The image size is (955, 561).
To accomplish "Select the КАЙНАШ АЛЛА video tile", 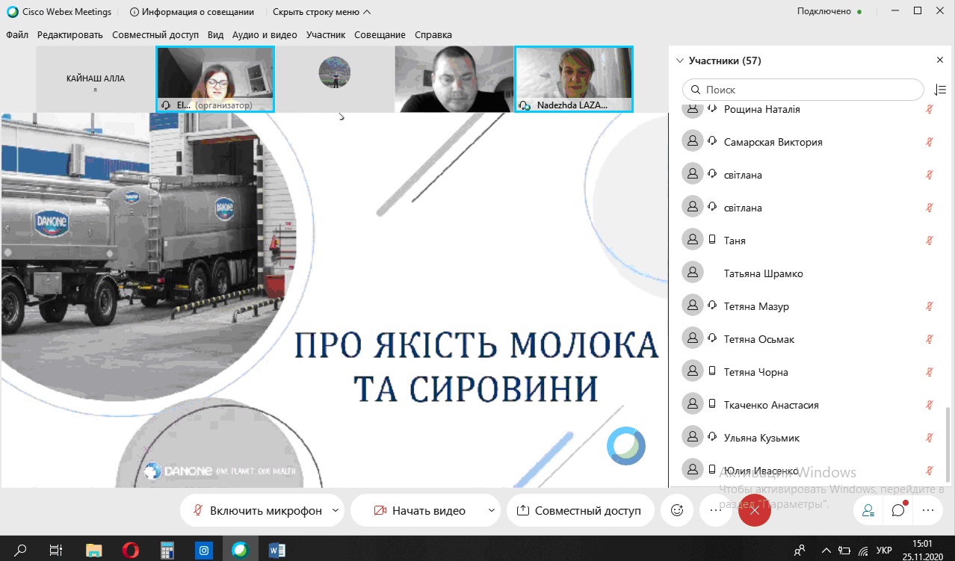I will tap(96, 79).
